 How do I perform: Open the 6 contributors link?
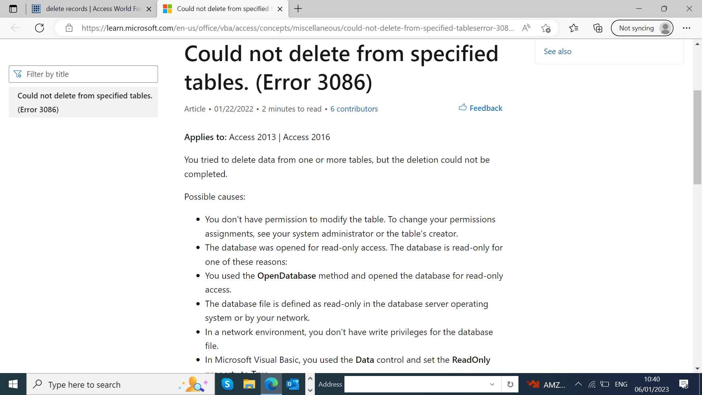(354, 109)
